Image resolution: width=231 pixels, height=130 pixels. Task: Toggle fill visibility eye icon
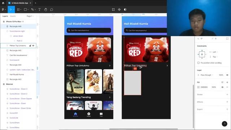[x=222, y=87]
